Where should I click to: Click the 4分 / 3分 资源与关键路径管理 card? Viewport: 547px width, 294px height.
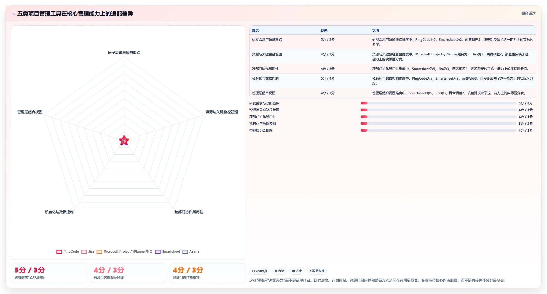point(128,273)
